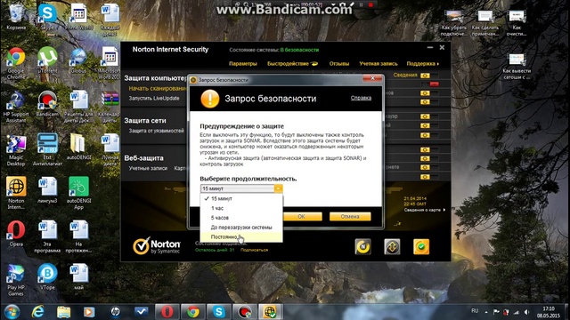
Task: Launch Google Chrome desktop shortcut
Action: click(16, 63)
